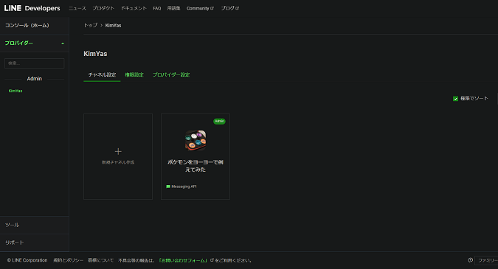Click the plus icon for new channel
The image size is (498, 269).
pos(118,151)
